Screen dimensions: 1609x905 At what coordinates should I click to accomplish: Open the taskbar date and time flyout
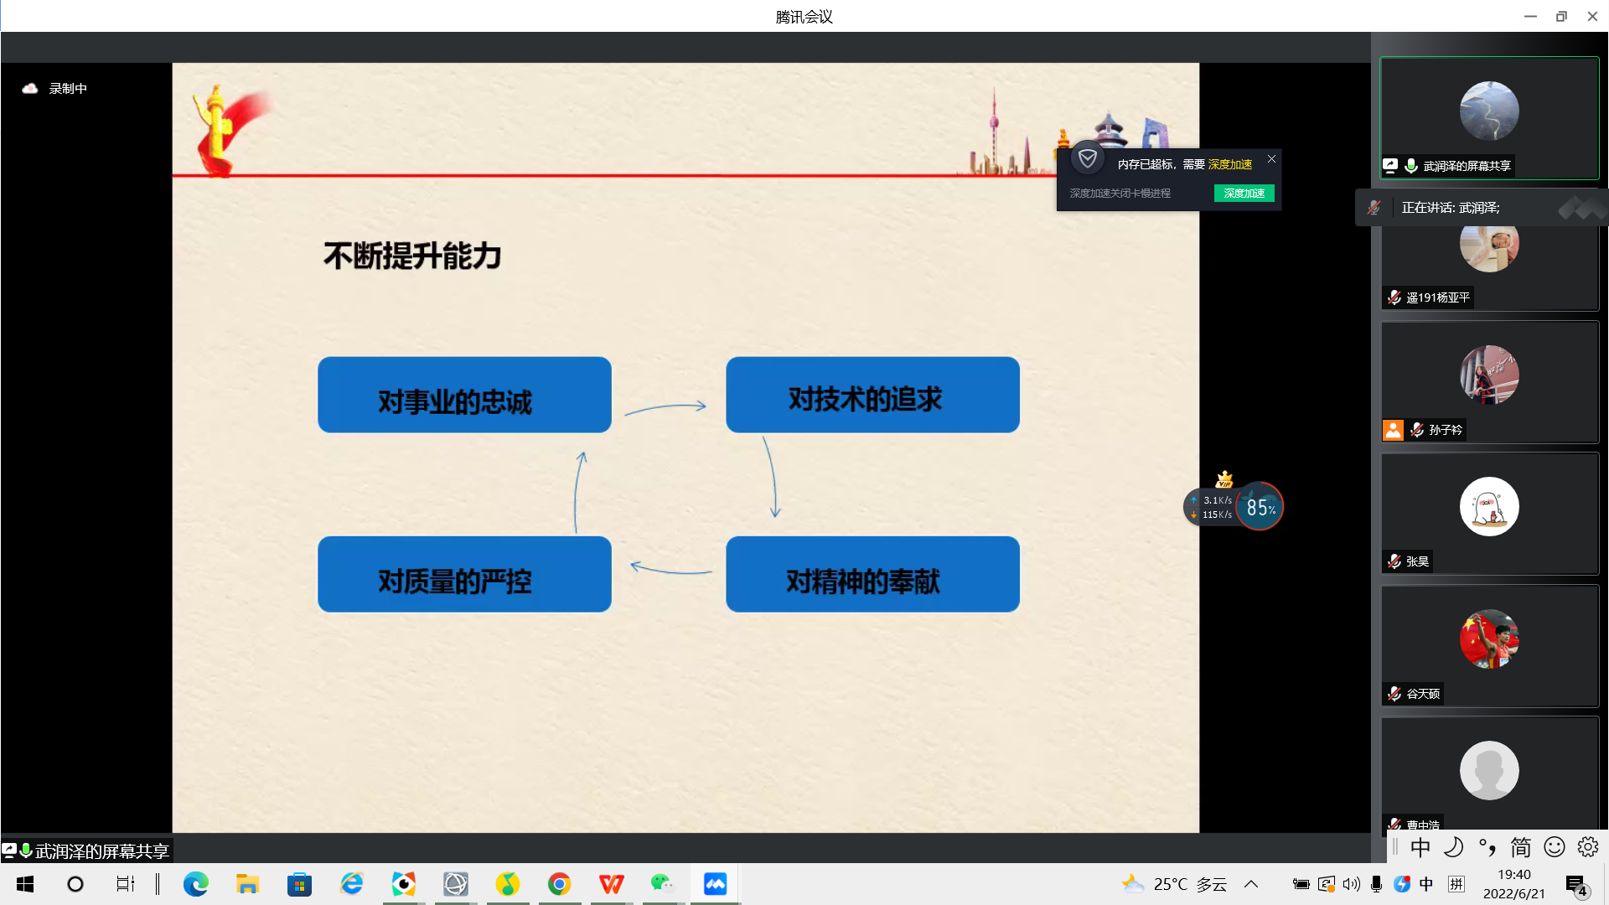(x=1513, y=884)
